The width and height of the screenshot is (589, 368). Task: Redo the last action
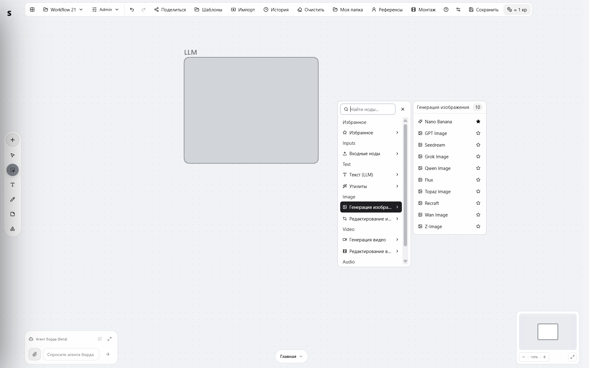tap(144, 10)
